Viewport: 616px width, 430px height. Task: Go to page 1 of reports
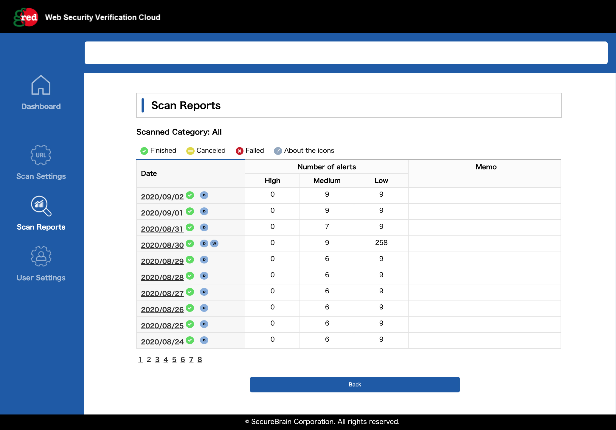click(x=140, y=360)
